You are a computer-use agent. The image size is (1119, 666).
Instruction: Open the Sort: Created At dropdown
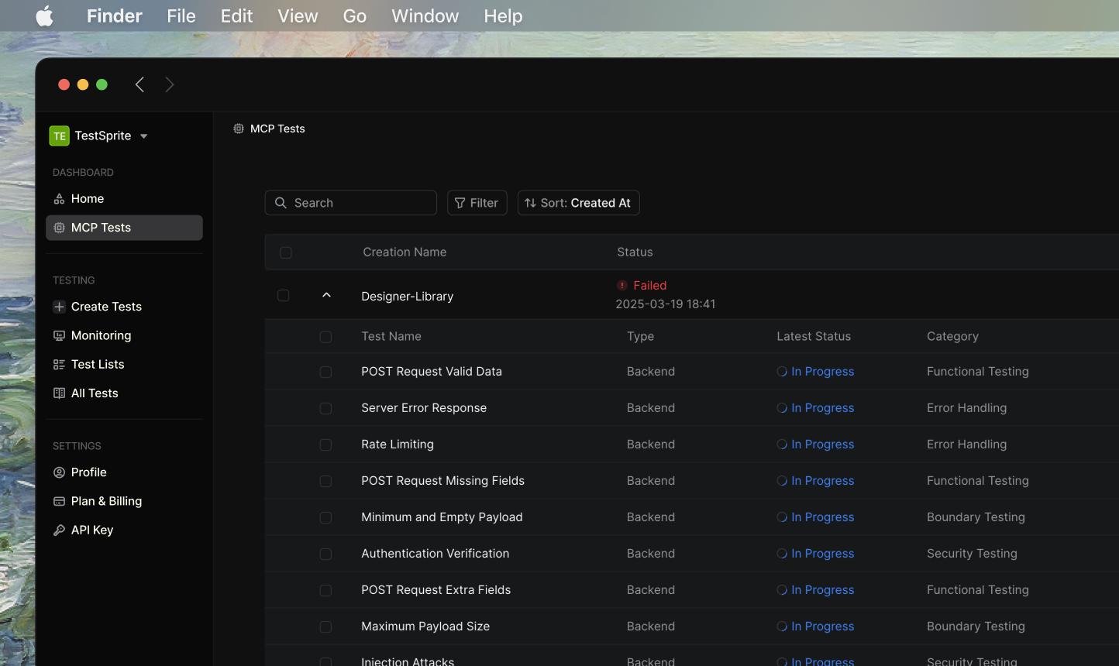click(578, 203)
